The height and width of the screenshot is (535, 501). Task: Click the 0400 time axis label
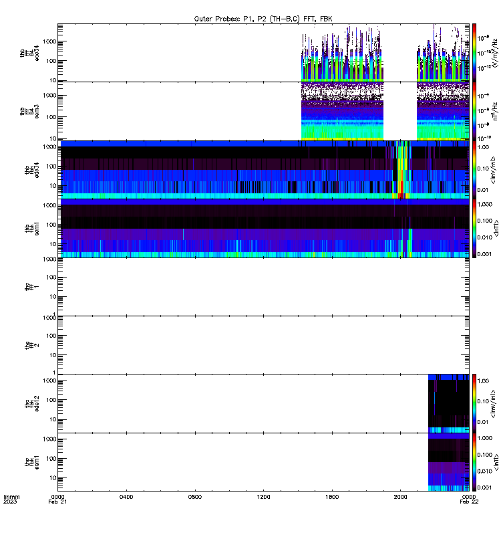(126, 497)
